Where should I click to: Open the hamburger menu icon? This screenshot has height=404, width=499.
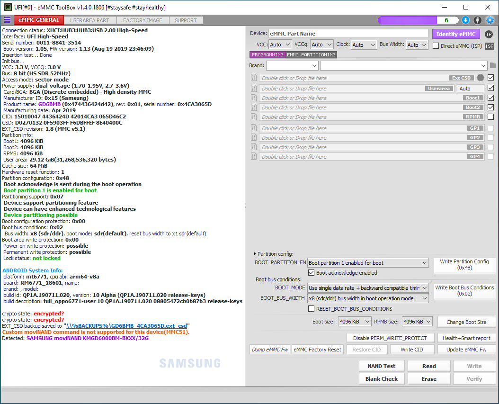[x=7, y=20]
